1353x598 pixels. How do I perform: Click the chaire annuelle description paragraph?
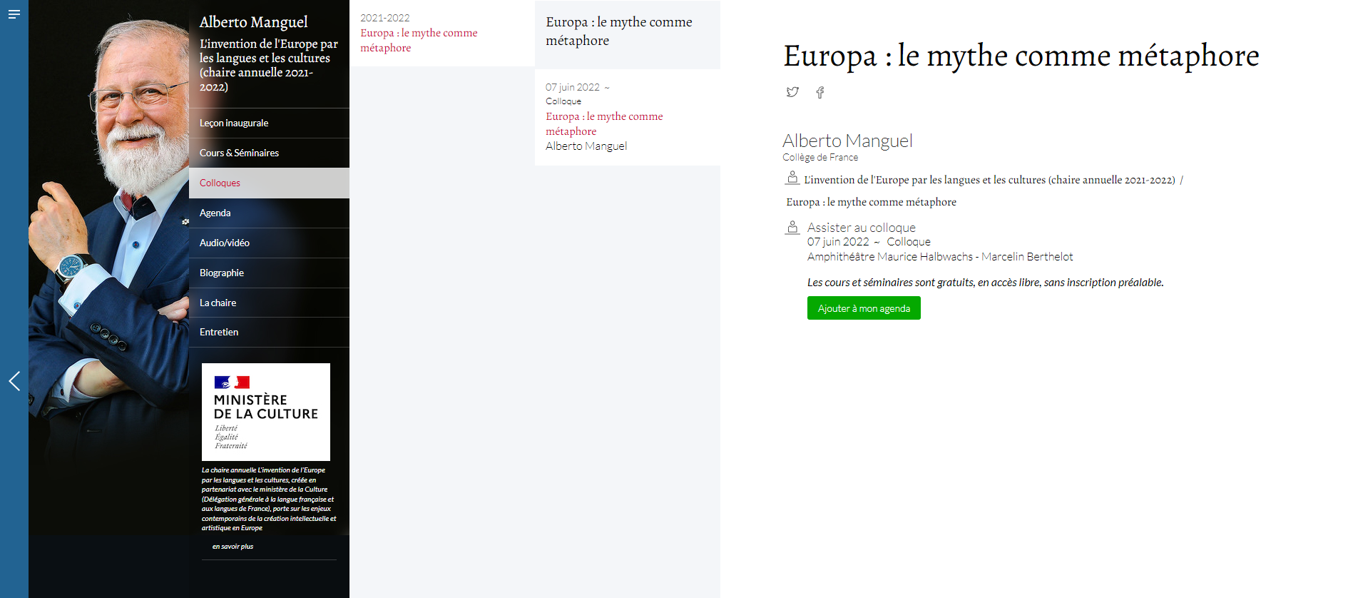(269, 499)
